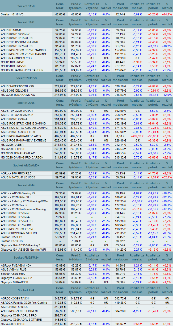Click MSI X299 RAIDER row label
This screenshot has height=326, width=173.
click(12, 145)
